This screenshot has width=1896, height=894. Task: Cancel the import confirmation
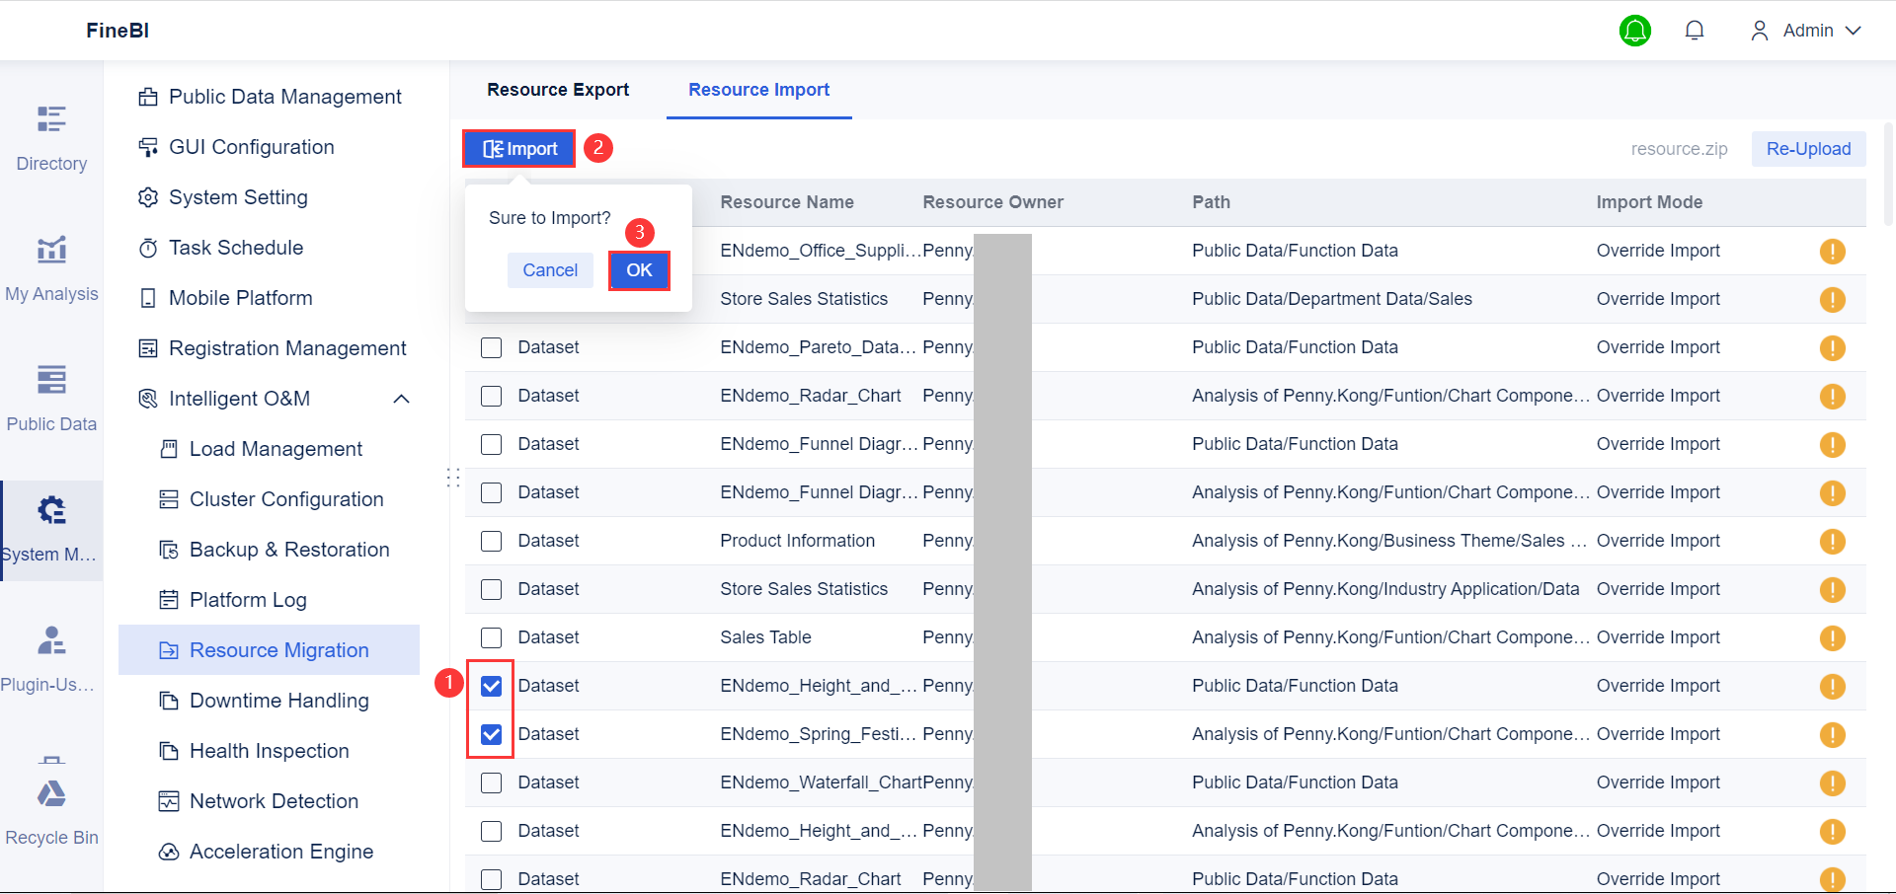click(x=550, y=270)
